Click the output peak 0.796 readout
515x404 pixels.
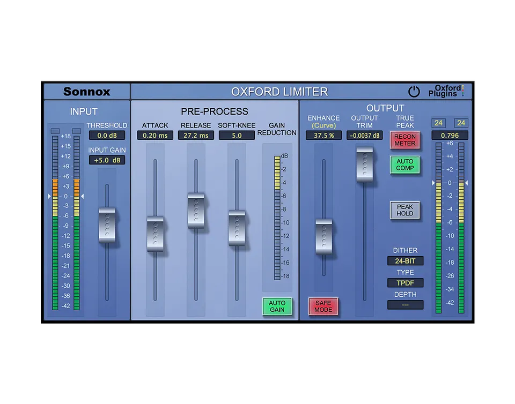coord(450,136)
